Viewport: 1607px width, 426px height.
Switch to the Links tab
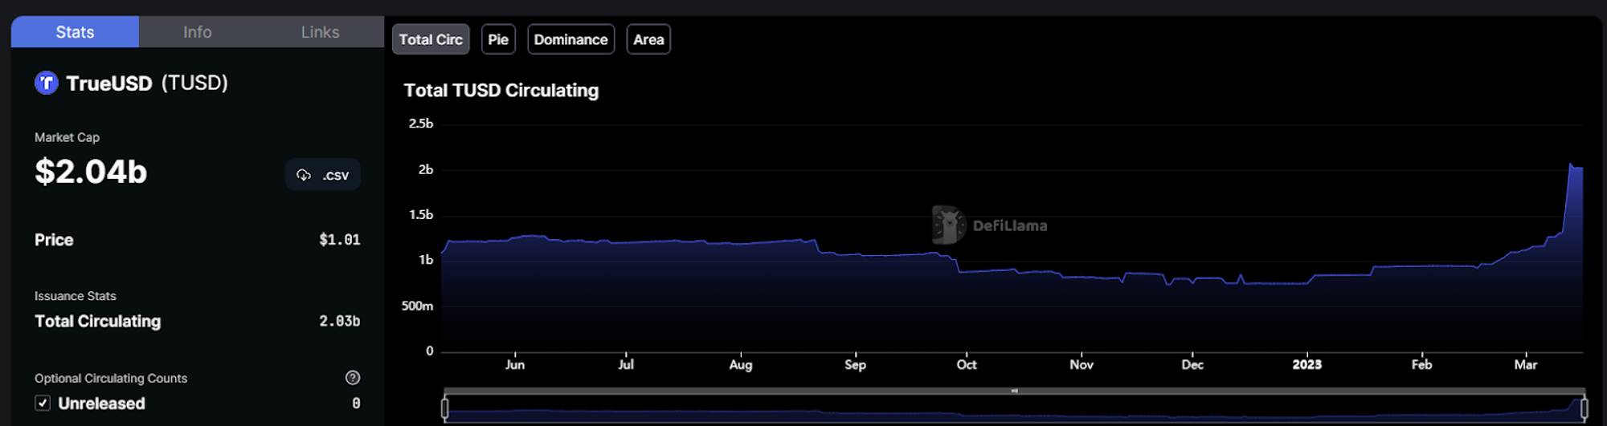[320, 32]
